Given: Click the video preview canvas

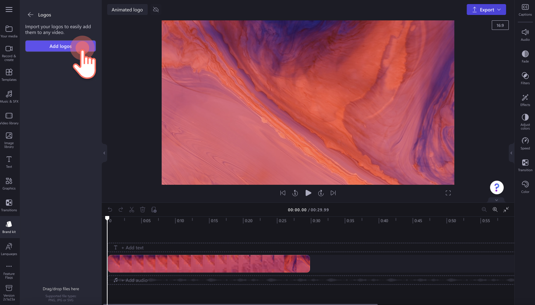Looking at the screenshot, I should 308,103.
